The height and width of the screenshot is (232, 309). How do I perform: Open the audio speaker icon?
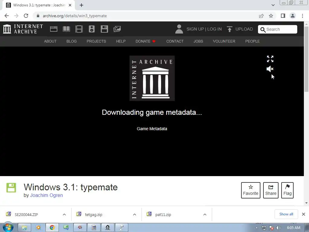point(92,29)
